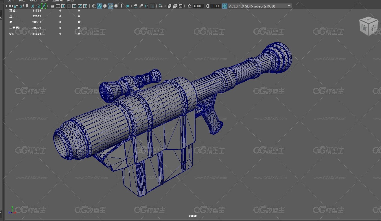Toggle the Gate Mask icon
Screen dimensions: 381x221
point(69,6)
